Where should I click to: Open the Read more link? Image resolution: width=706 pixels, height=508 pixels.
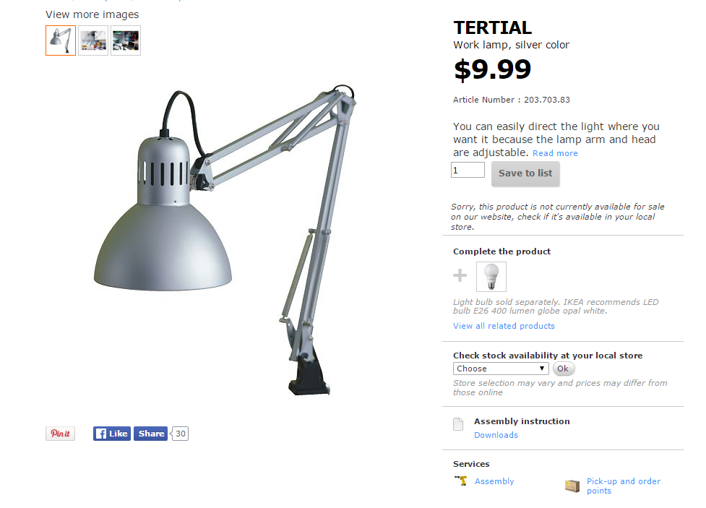[555, 153]
